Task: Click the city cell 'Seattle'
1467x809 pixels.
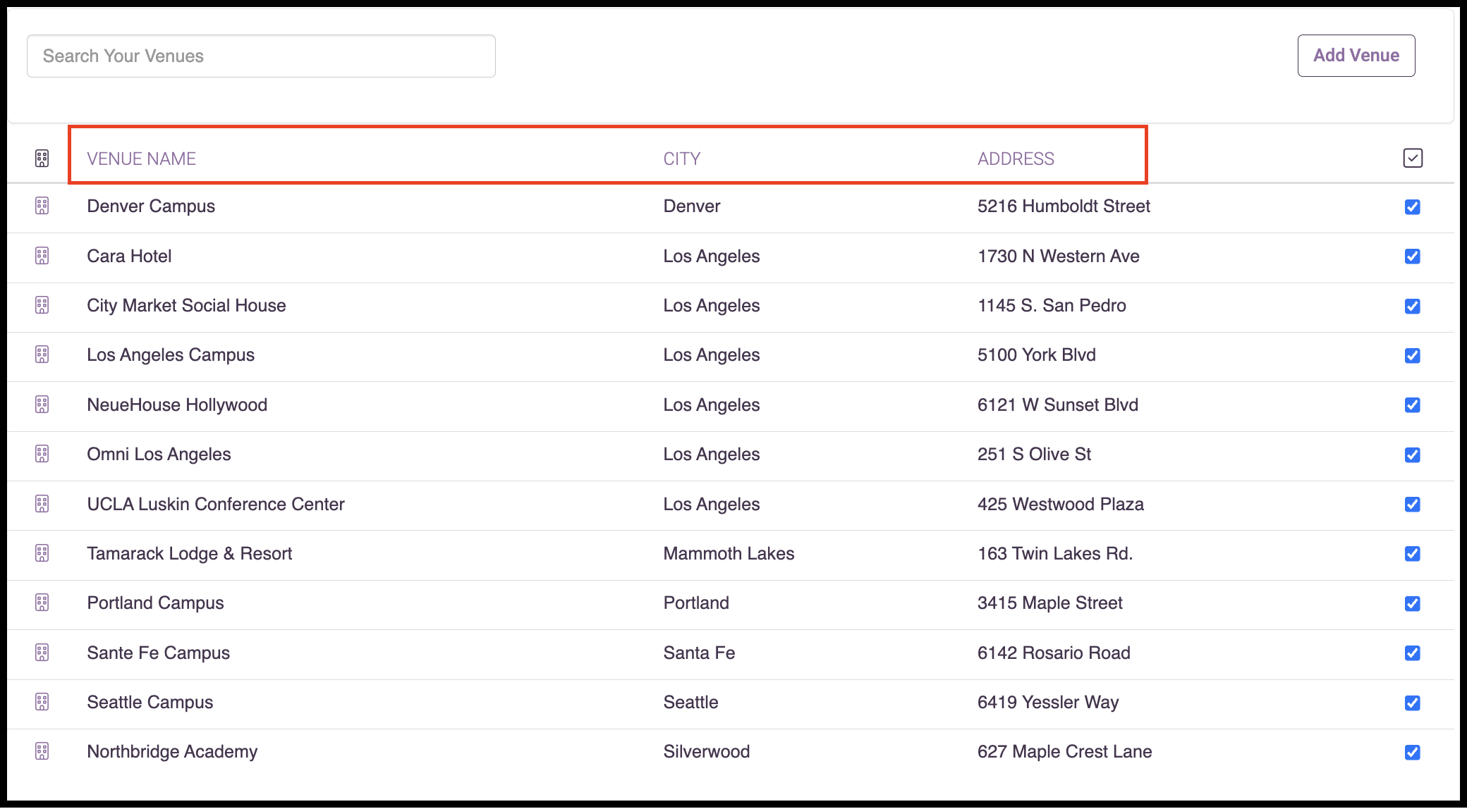Action: click(x=690, y=702)
